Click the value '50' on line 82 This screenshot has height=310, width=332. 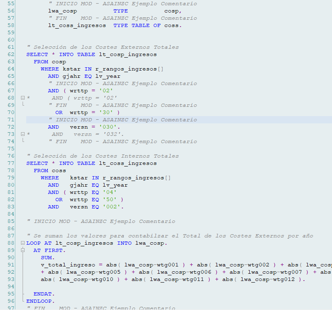tap(110, 200)
